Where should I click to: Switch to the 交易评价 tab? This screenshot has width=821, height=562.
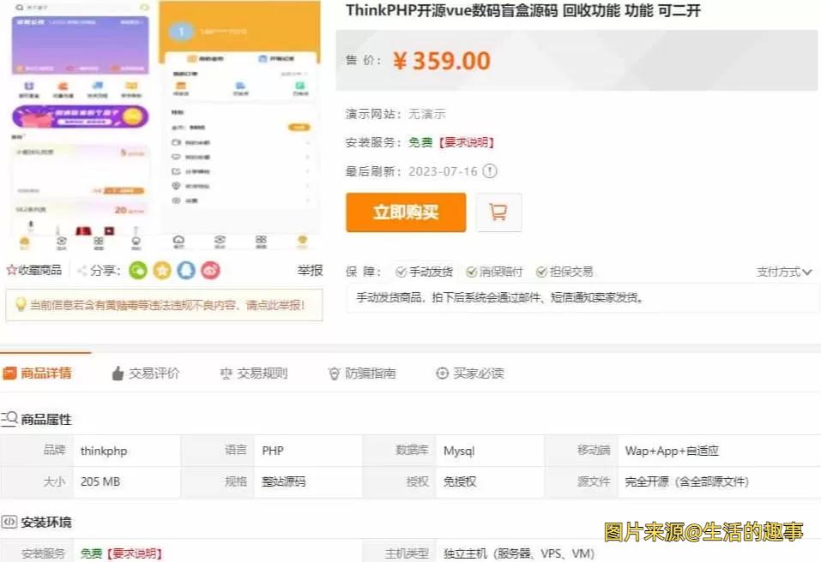click(145, 373)
